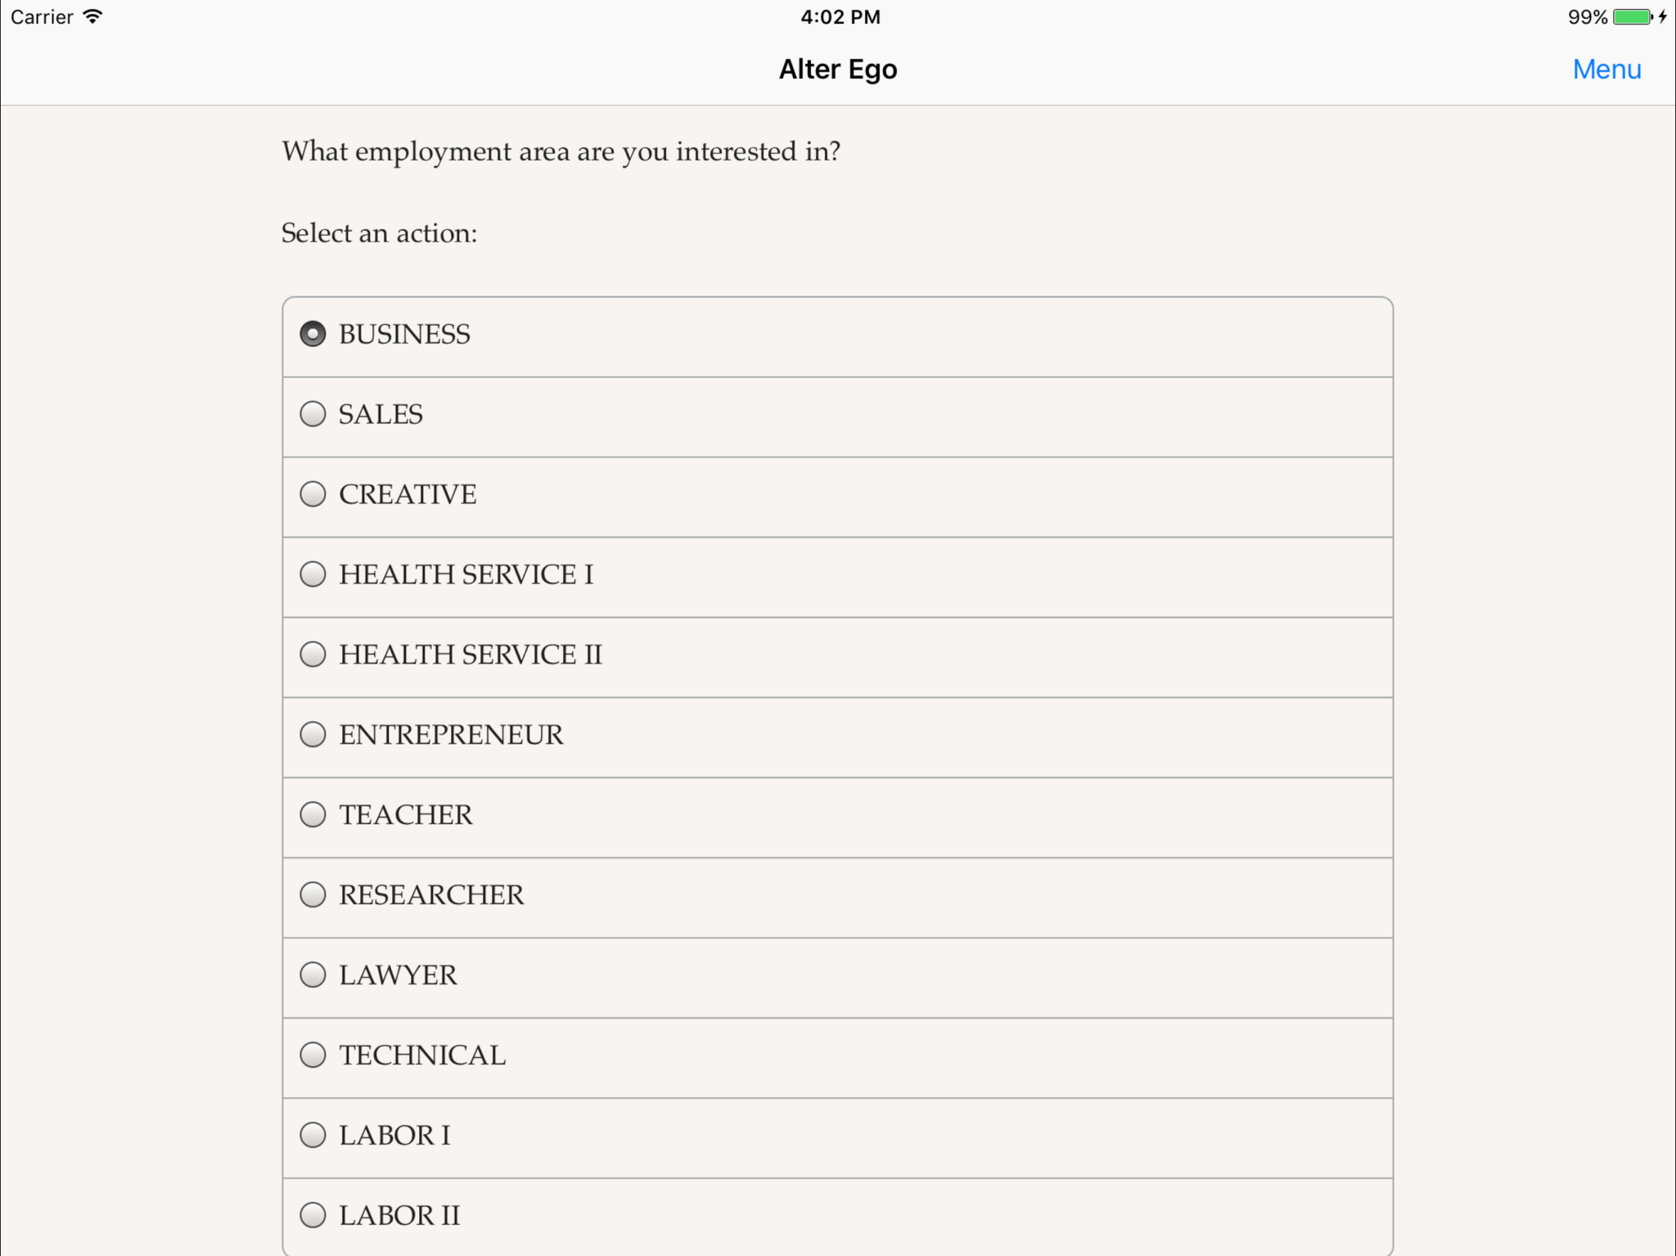
Task: Tap the charging bolt icon
Action: point(1663,17)
